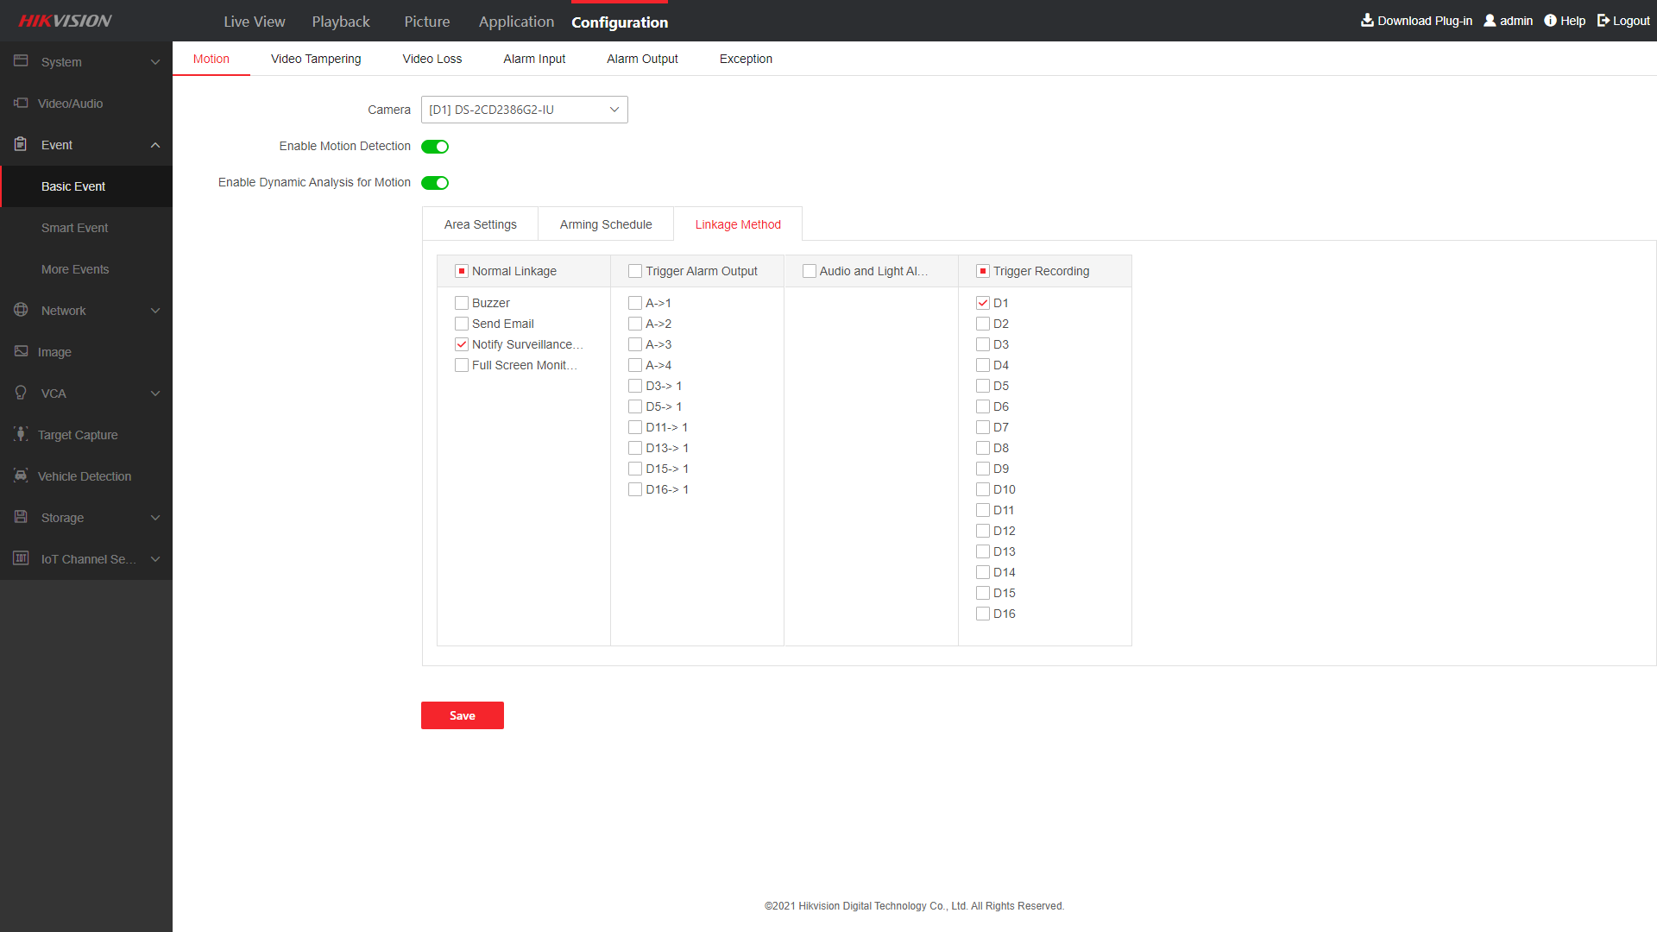
Task: Switch to the Video Tampering tab
Action: 316,59
